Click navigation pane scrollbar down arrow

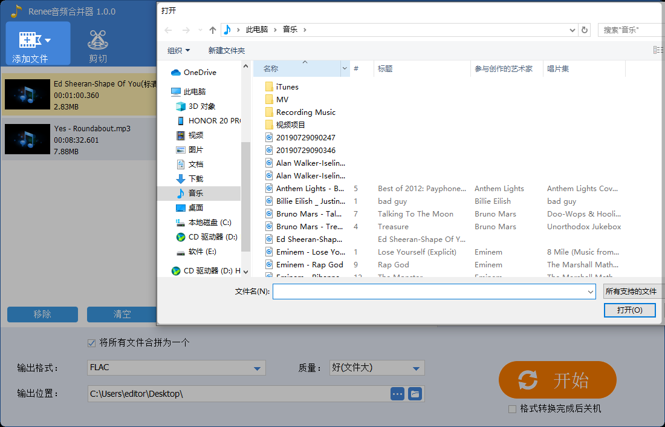tap(246, 272)
